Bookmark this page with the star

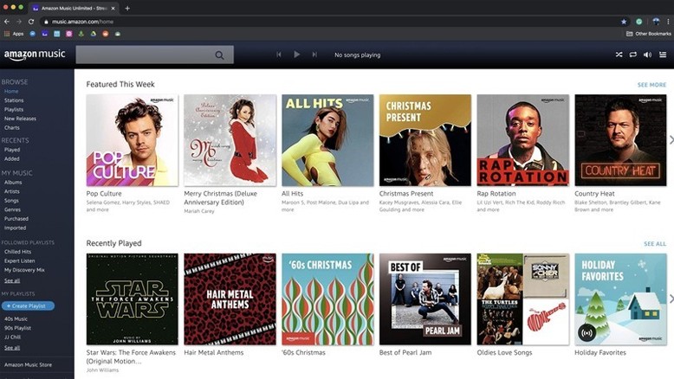point(624,22)
